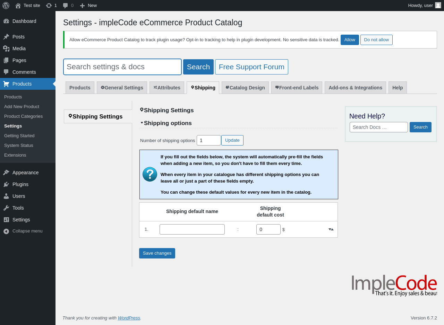Click the user avatar next to Howdy
This screenshot has height=325, width=444.
(x=438, y=5)
